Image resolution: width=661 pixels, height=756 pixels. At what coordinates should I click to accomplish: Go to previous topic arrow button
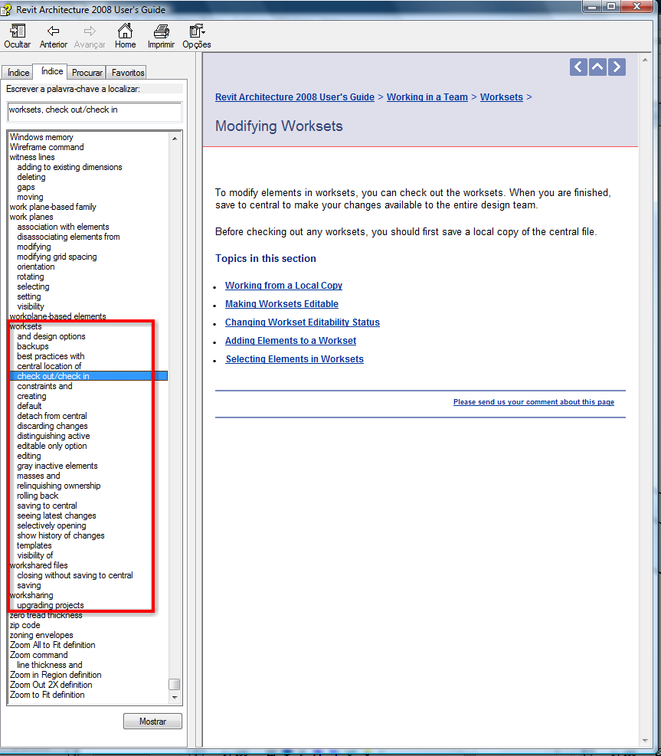coord(578,67)
